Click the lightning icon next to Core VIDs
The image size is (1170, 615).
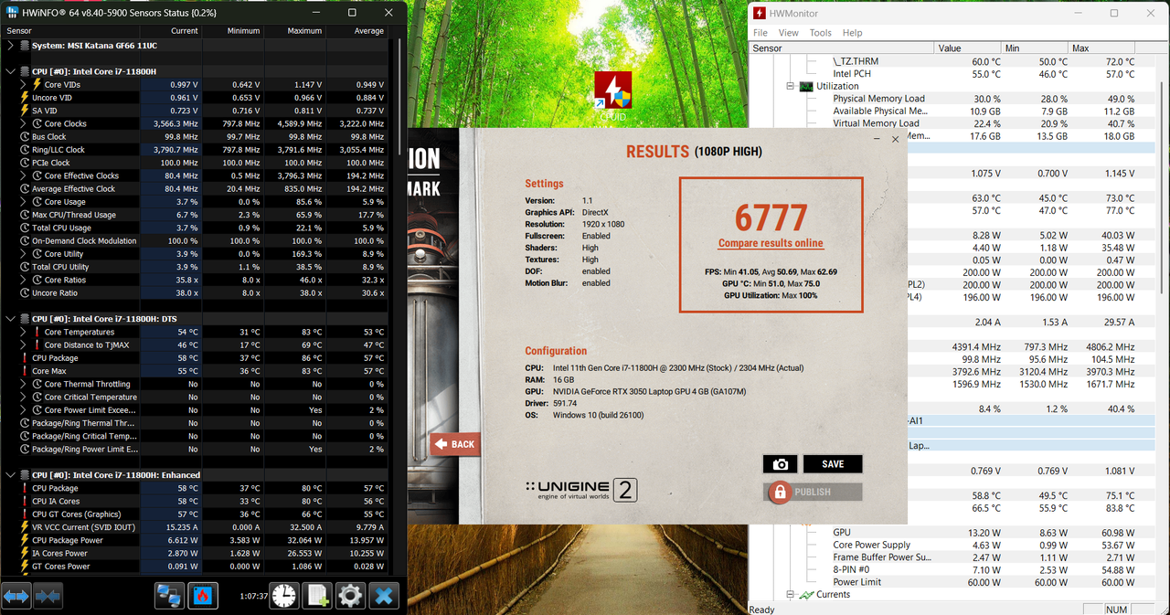point(37,84)
